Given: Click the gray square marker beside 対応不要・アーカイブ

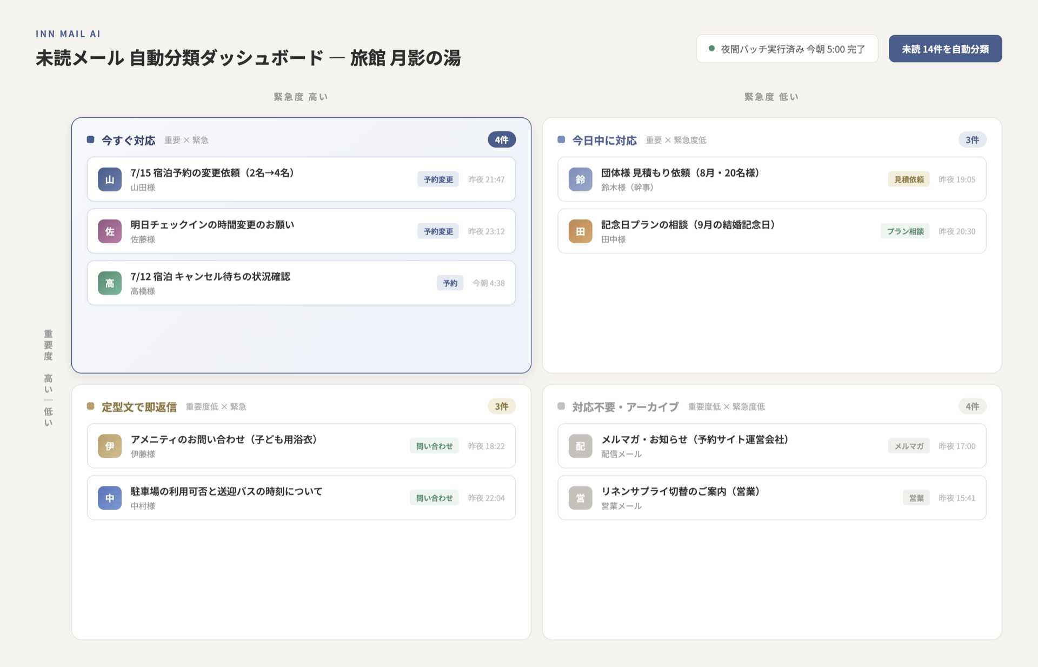Looking at the screenshot, I should pos(561,406).
